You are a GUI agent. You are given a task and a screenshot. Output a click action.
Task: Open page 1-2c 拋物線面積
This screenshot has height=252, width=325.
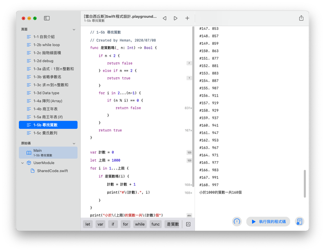(48, 53)
